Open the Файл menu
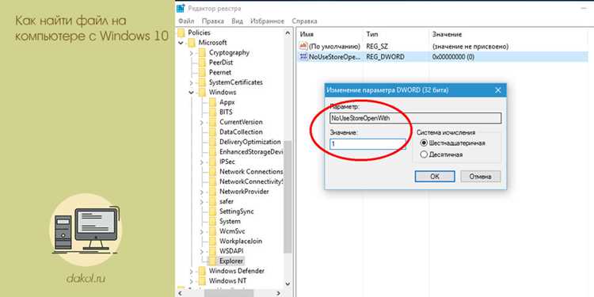 [x=186, y=21]
